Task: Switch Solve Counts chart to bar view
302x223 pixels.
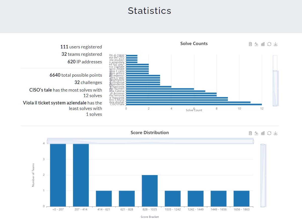Action: (x=263, y=44)
